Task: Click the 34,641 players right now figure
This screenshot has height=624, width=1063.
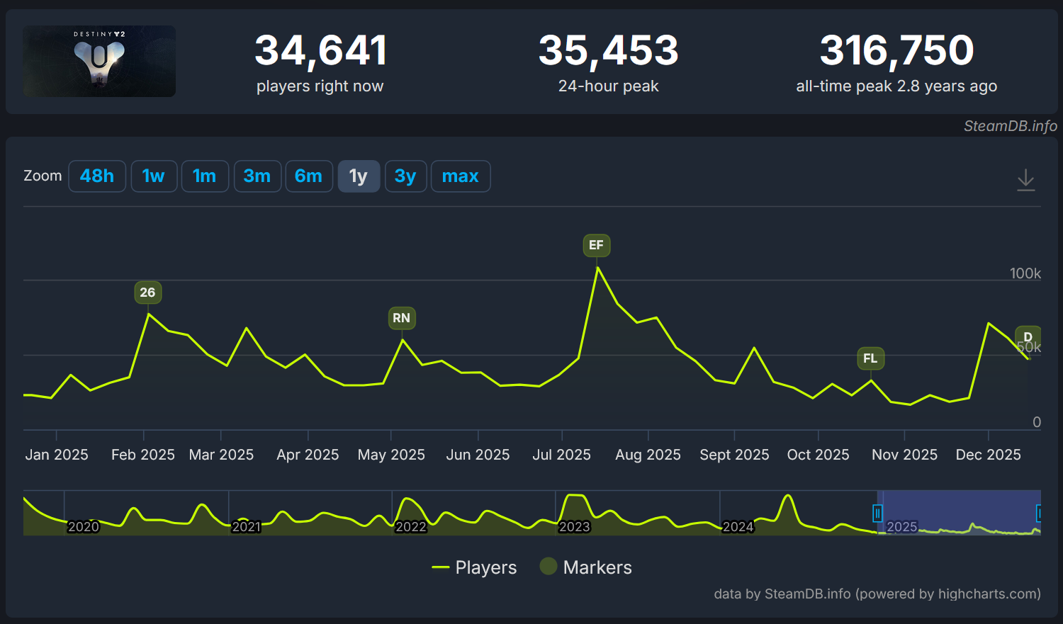Action: (321, 50)
